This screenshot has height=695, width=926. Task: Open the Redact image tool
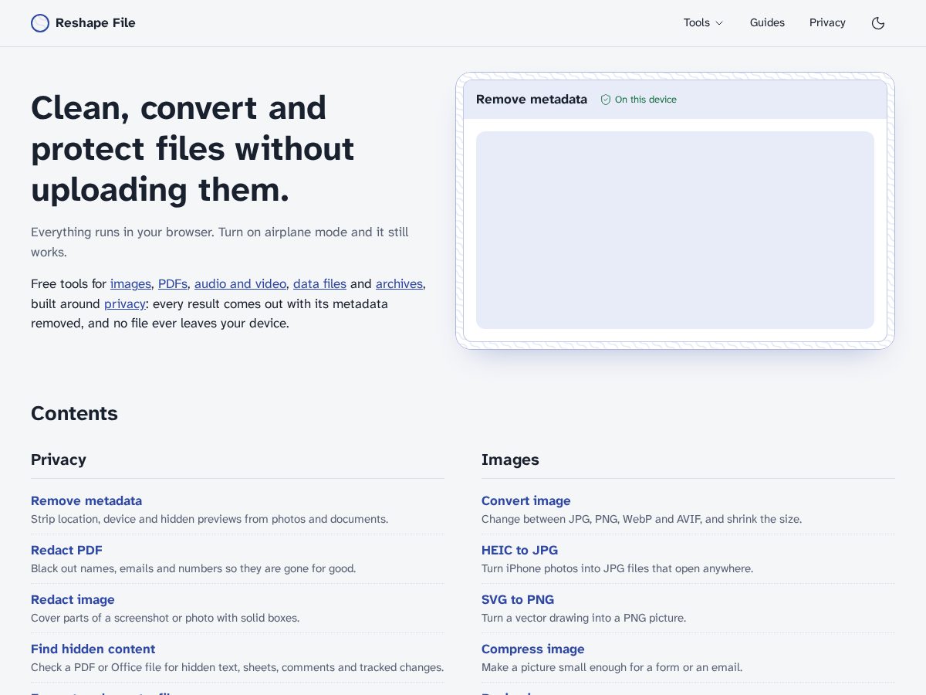(73, 599)
